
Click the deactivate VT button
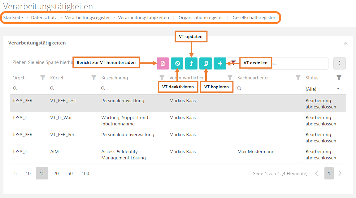tap(177, 63)
